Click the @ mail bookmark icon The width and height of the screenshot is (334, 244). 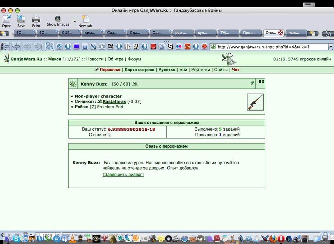coord(59,46)
